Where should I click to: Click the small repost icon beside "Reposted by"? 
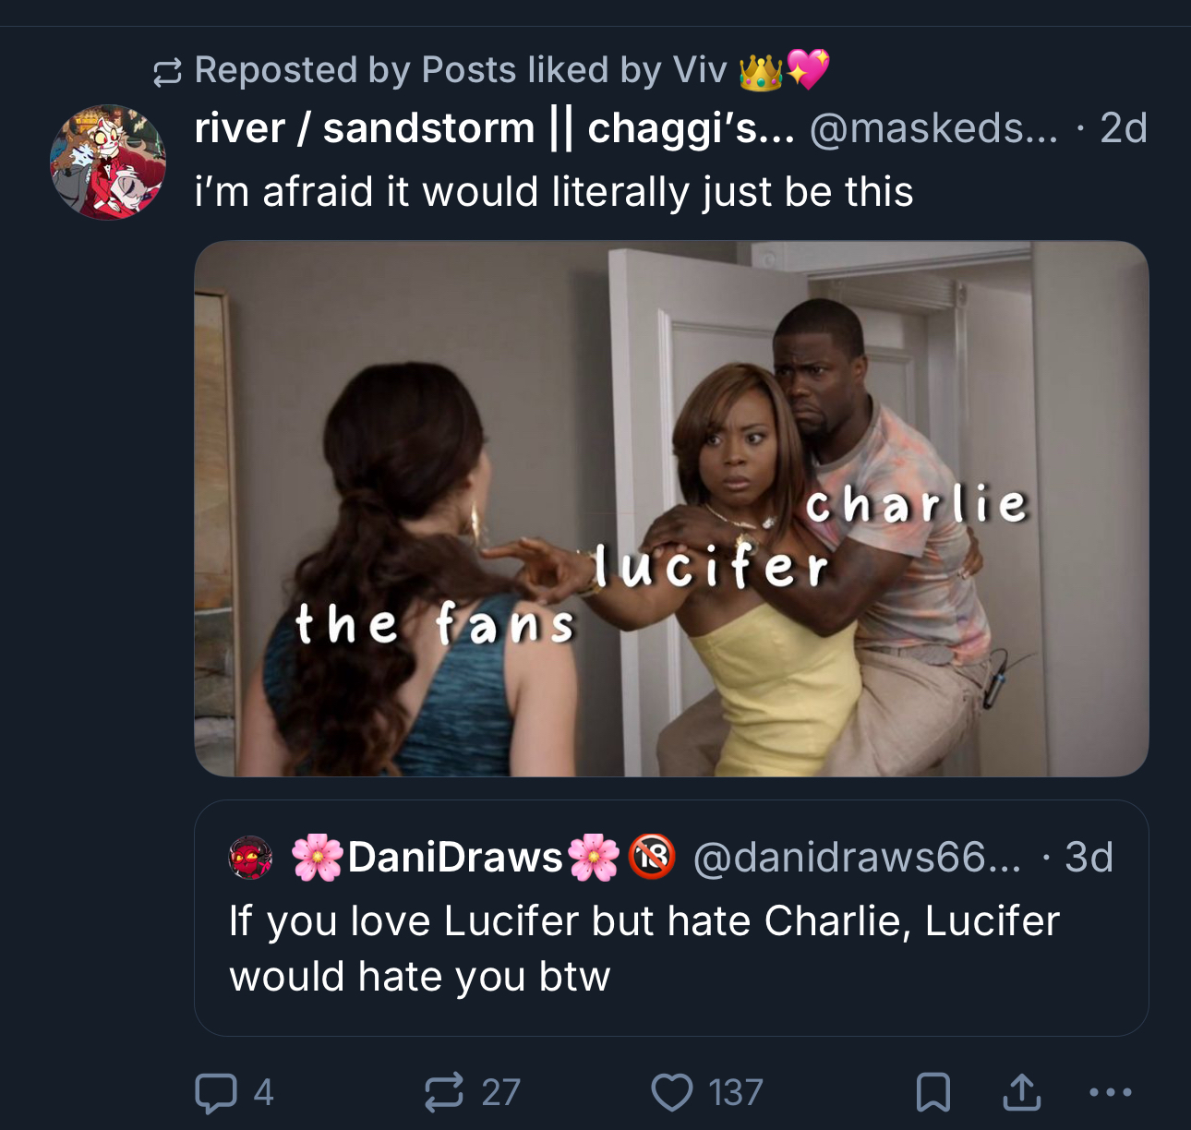pos(167,72)
